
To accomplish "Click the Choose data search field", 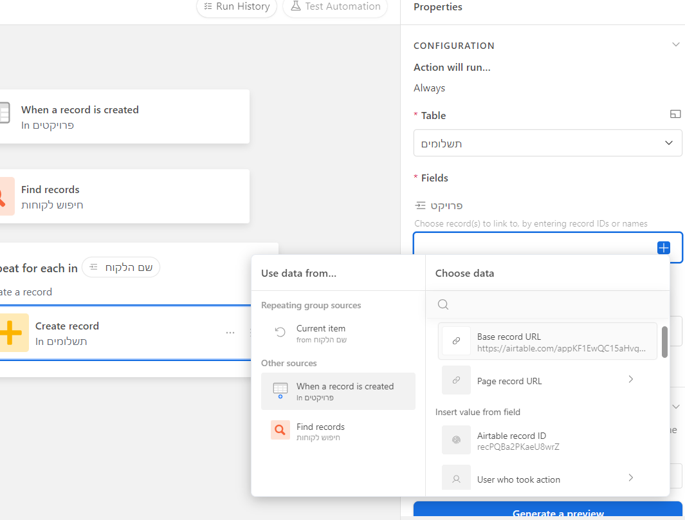I will tap(553, 305).
